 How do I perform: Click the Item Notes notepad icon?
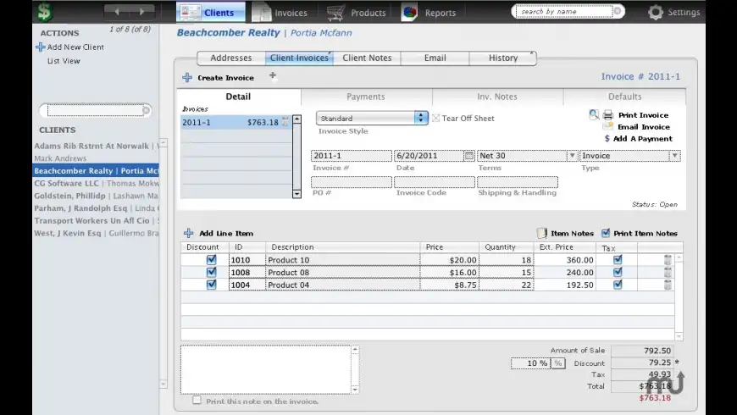tap(542, 233)
